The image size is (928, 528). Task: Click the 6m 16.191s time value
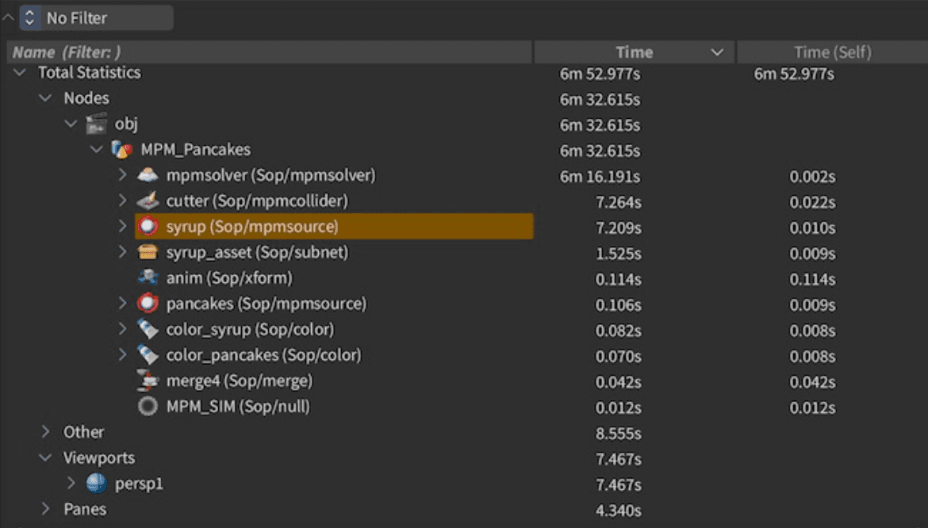coord(600,176)
